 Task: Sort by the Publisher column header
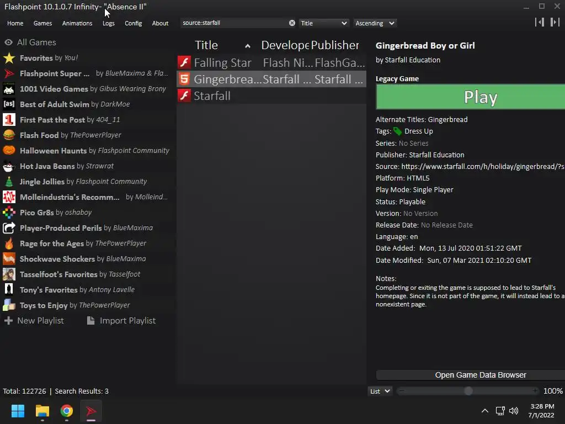click(335, 45)
